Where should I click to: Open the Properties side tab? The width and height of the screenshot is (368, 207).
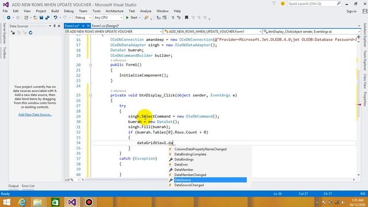[365, 99]
